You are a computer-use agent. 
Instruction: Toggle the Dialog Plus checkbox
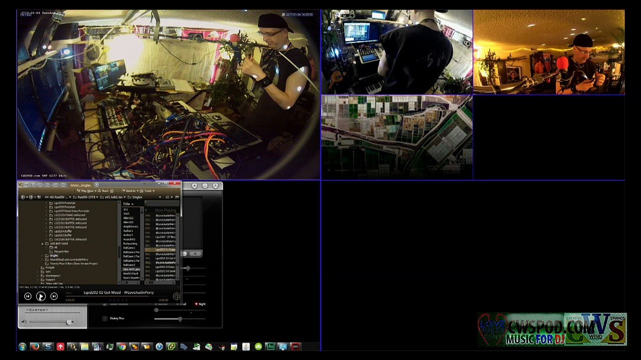pyautogui.click(x=105, y=318)
